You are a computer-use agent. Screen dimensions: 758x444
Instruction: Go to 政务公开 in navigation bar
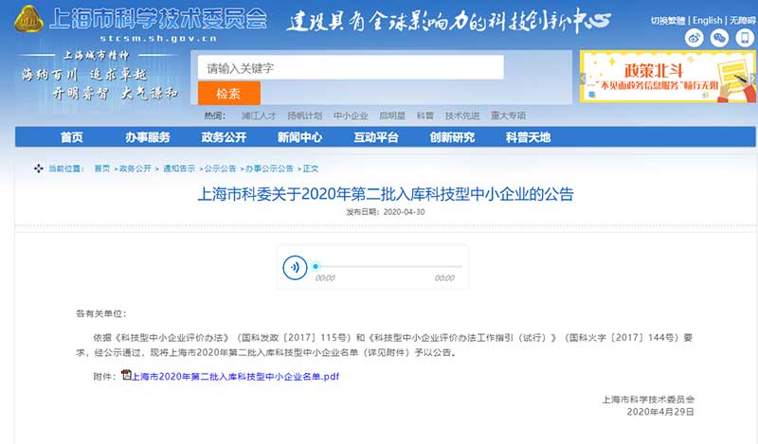(223, 137)
